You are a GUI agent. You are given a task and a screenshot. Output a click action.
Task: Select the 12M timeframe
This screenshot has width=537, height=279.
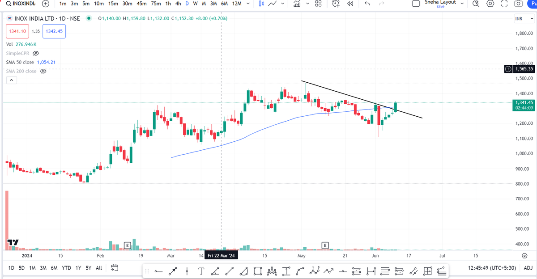click(237, 4)
